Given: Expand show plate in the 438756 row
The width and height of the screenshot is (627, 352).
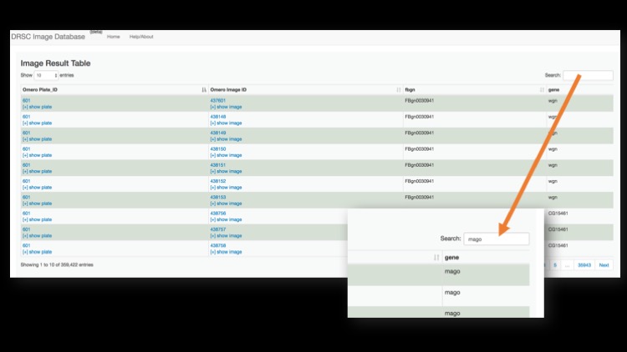Looking at the screenshot, I should pyautogui.click(x=37, y=219).
